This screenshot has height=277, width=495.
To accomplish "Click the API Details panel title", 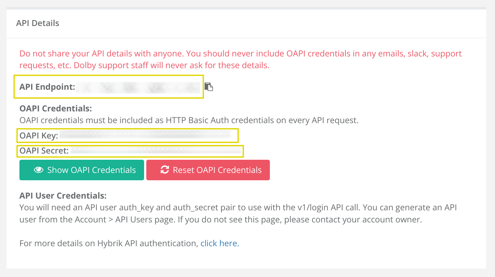I will click(37, 23).
